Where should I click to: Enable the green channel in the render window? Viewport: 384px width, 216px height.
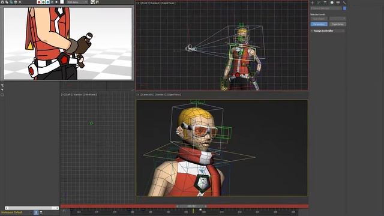43,2
